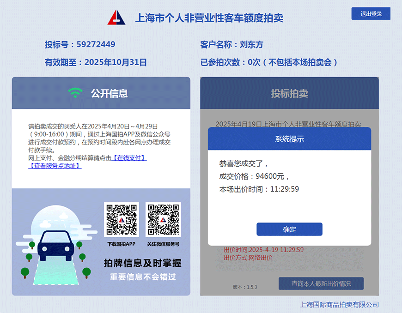Viewport: 402px width, 313px height.
Task: Click the 拍牌信息及时掌握 banner text
Action: pos(142,264)
